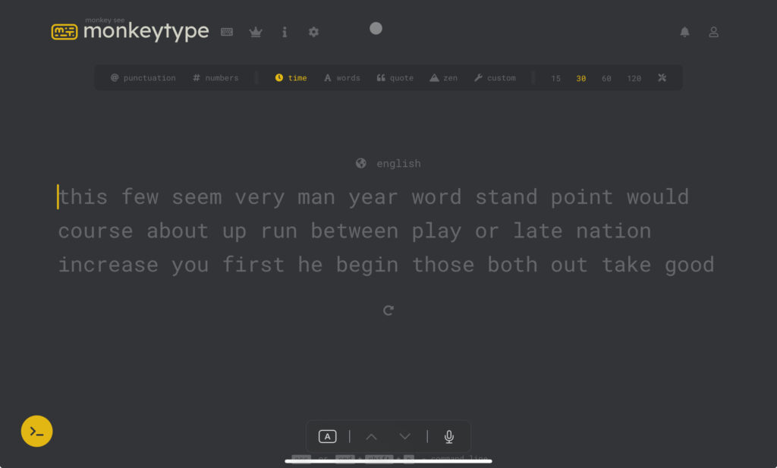Click the restart test icon
The width and height of the screenshot is (777, 468).
click(388, 310)
